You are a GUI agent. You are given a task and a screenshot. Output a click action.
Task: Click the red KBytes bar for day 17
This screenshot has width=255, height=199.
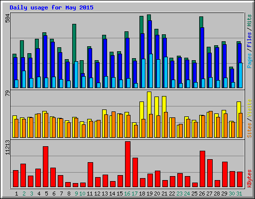(135, 173)
